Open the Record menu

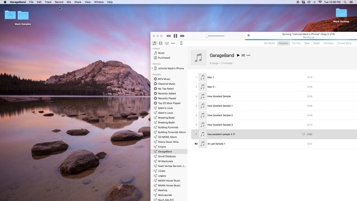click(59, 2)
